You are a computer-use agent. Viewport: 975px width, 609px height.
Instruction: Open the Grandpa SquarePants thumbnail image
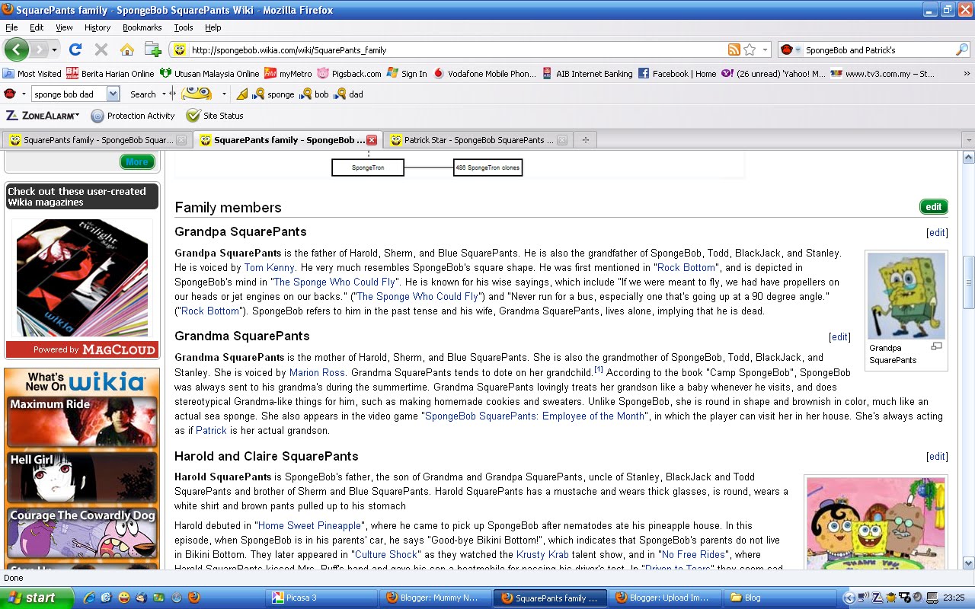906,296
